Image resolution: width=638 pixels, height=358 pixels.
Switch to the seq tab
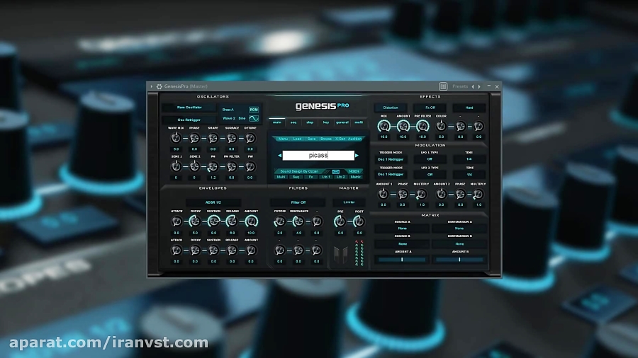tap(293, 122)
